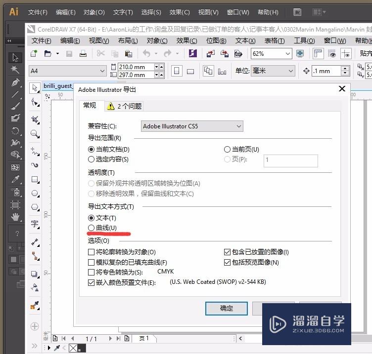The height and width of the screenshot is (354, 372).
Task: Open the Illustrator workspace layout dropdown
Action: (x=319, y=12)
